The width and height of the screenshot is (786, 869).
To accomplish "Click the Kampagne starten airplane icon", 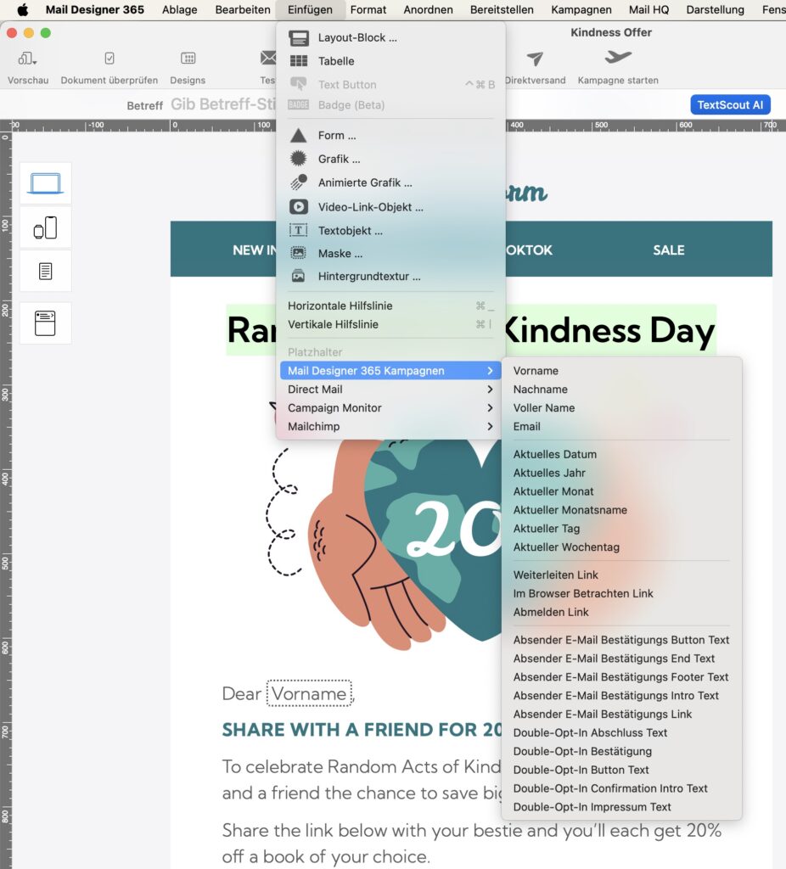I will point(618,57).
